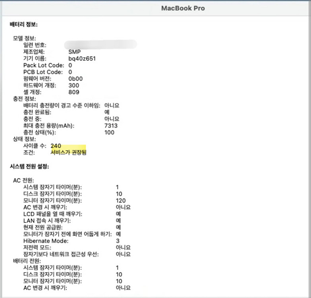
Task: Click the '예' value beside 충전 완료됨
Action: (x=107, y=112)
